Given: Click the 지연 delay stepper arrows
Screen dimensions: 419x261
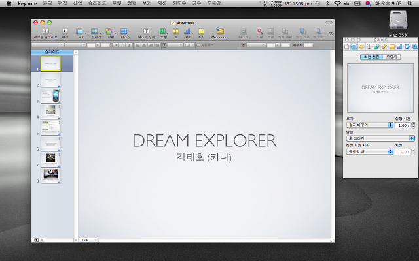Looking at the screenshot, I should click(x=413, y=152).
